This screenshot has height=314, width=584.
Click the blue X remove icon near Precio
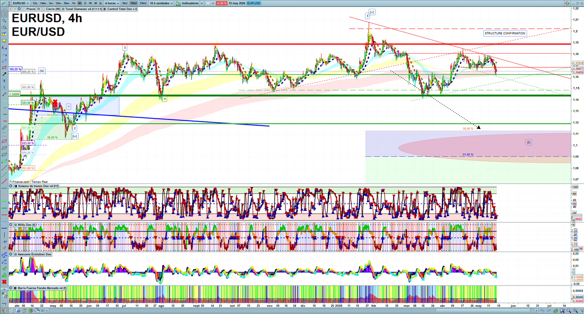point(19,9)
